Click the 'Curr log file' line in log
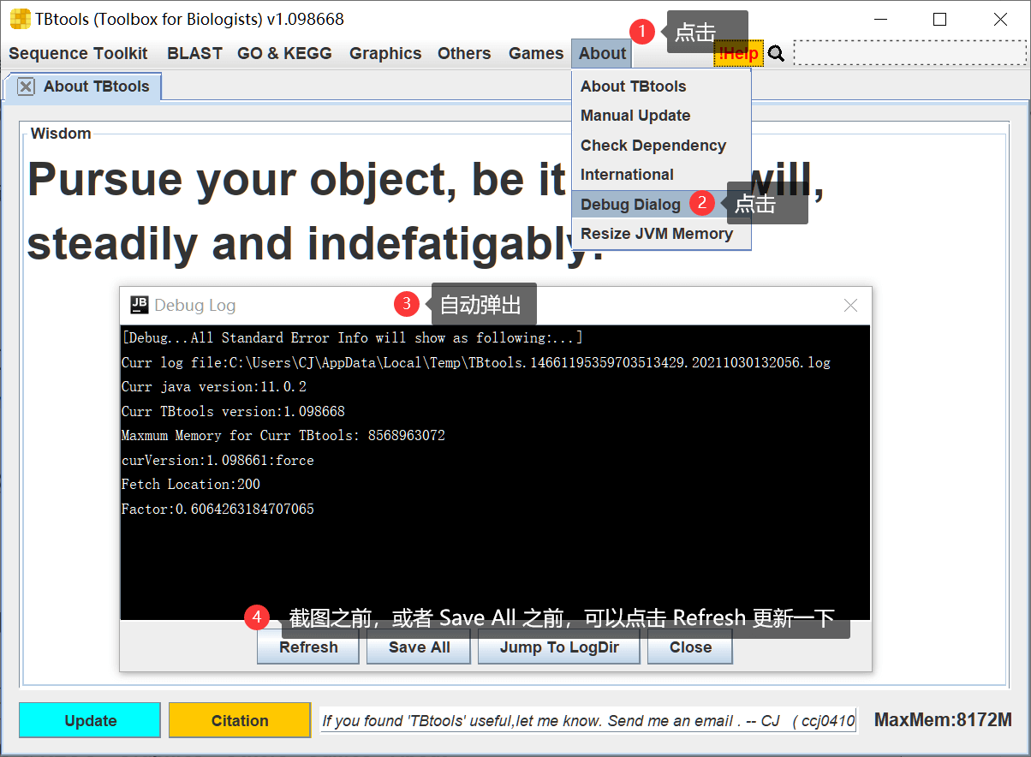 pyautogui.click(x=476, y=362)
